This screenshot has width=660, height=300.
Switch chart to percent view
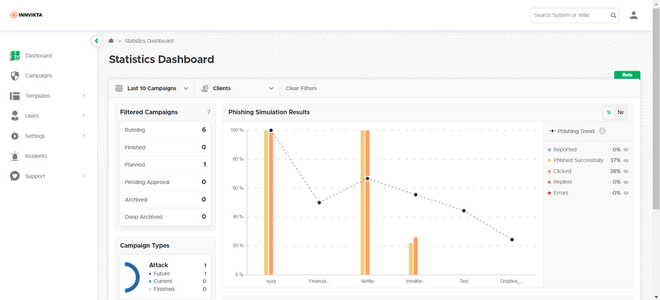(609, 112)
